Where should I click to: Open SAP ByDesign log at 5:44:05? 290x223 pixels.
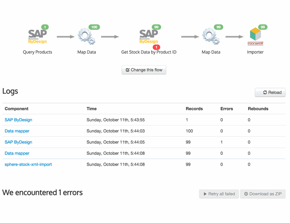[x=18, y=142]
